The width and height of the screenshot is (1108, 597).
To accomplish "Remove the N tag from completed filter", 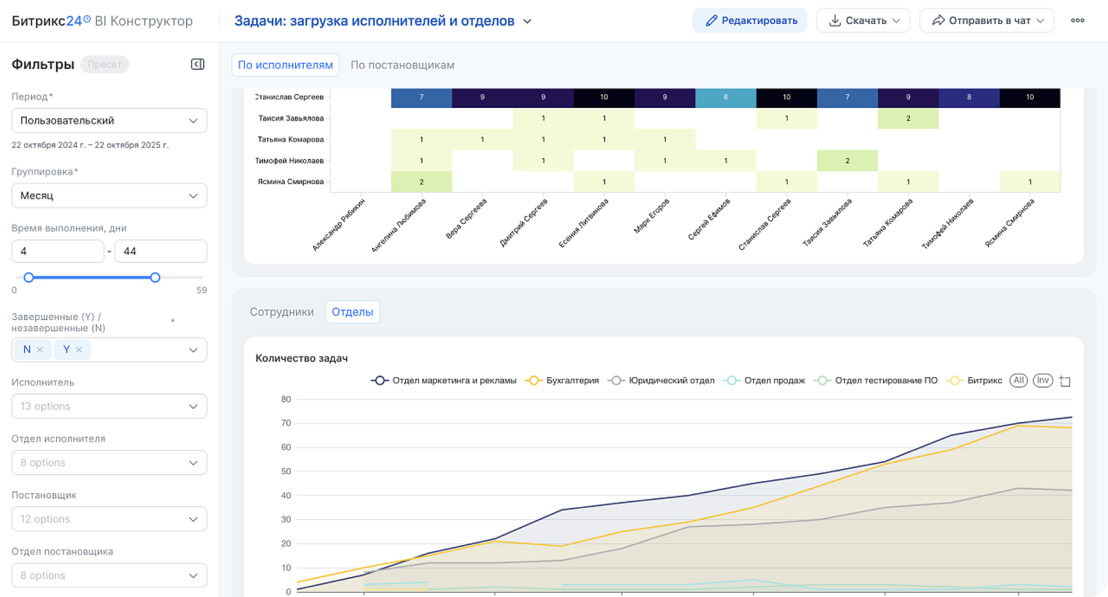I will click(x=40, y=350).
